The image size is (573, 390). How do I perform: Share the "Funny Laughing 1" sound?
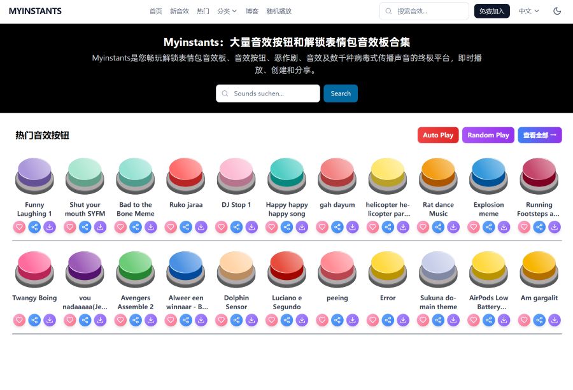click(x=34, y=227)
